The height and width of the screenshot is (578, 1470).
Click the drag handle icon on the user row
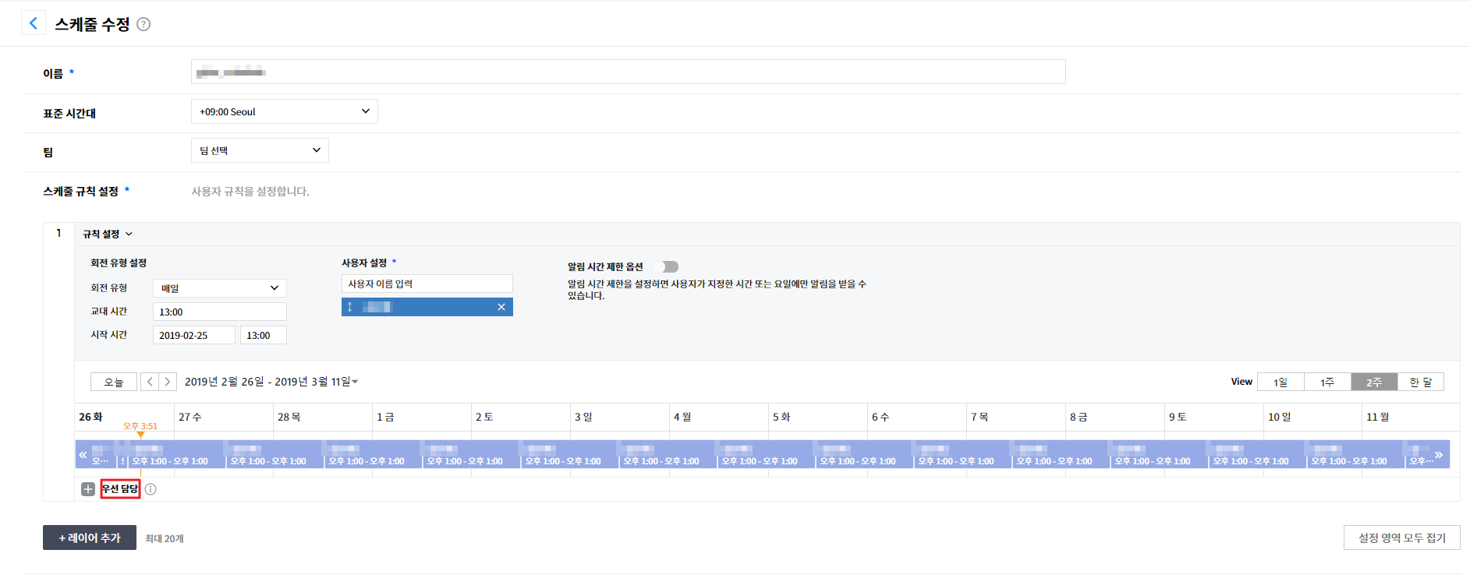[350, 307]
